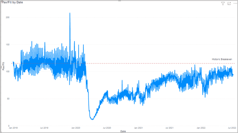
Task: Click the 150 y-axis value
Action: click(x=7, y=45)
